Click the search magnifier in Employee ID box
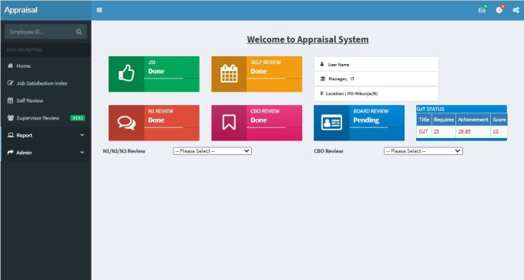524x280 pixels. point(79,32)
